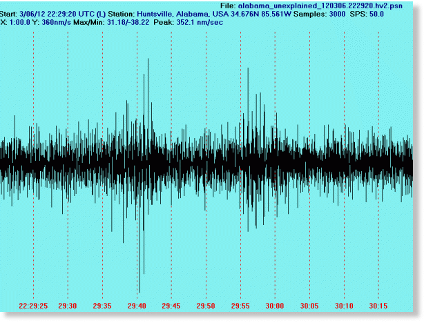Click the 30:15 time axis label
424x323 pixels.
[x=378, y=306]
